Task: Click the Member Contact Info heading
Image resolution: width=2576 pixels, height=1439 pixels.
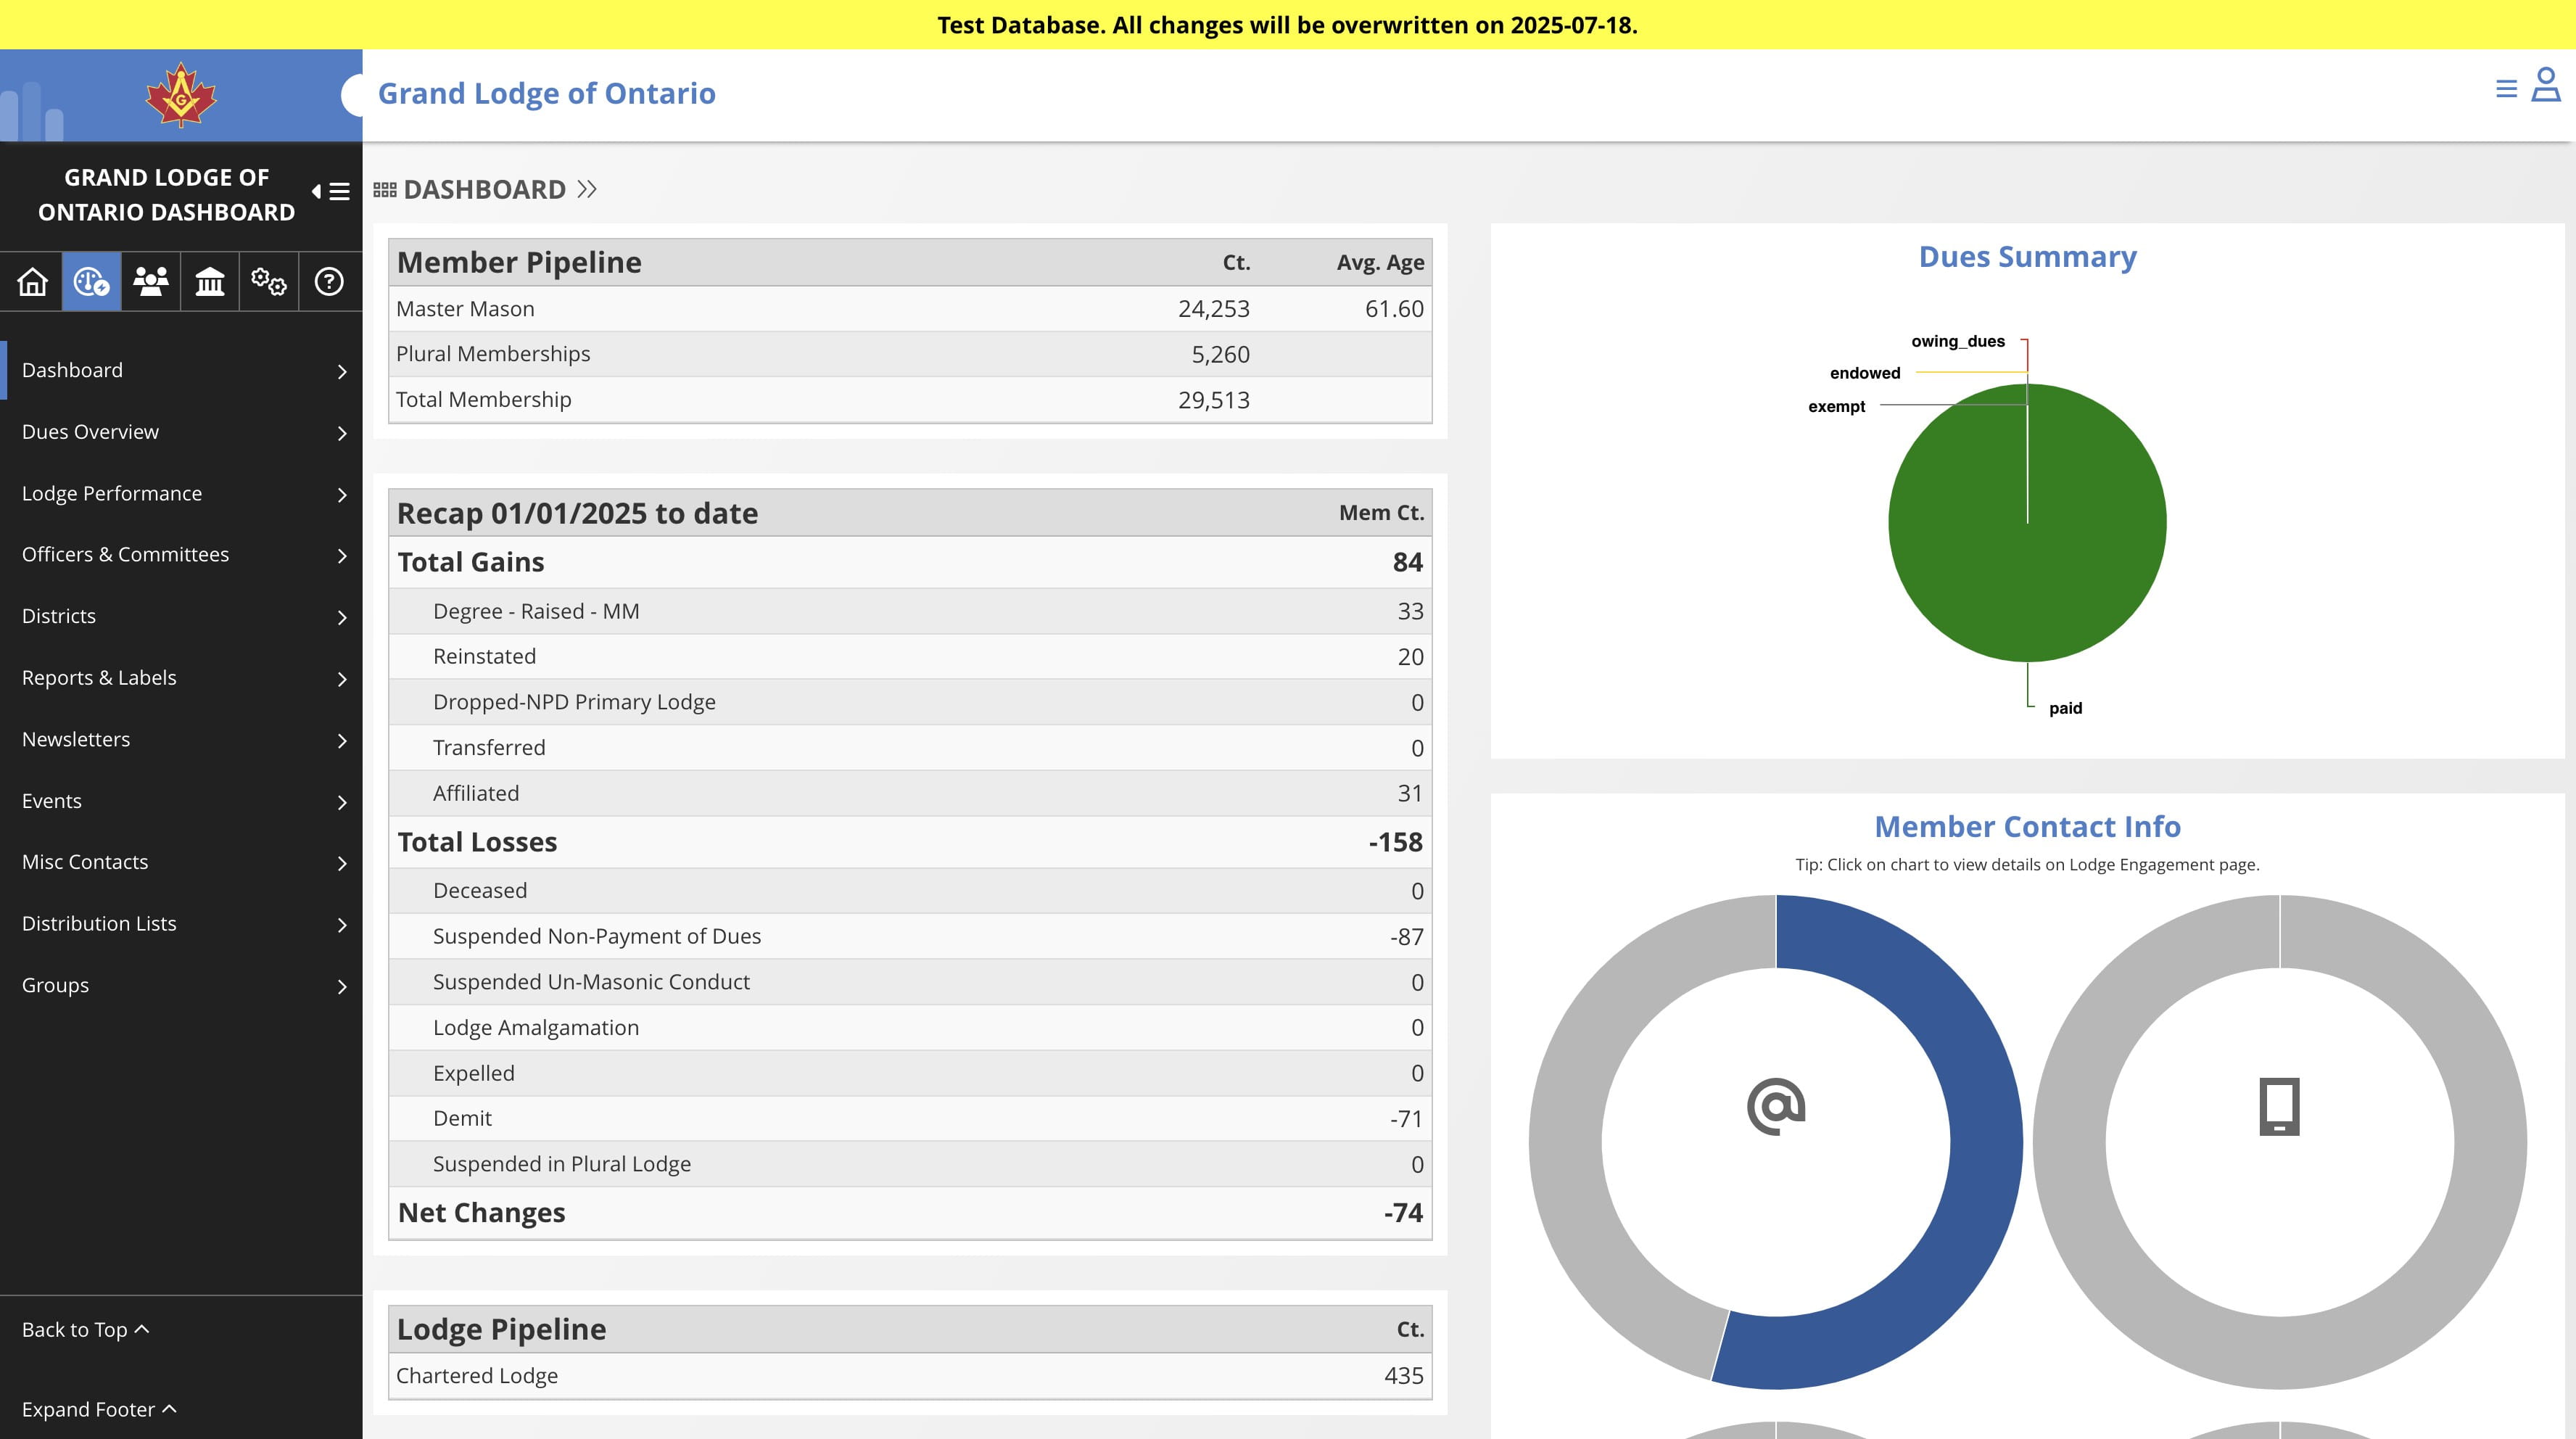Action: coord(2027,827)
